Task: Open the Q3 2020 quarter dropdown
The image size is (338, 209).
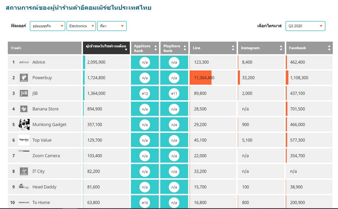Action: coord(305,26)
